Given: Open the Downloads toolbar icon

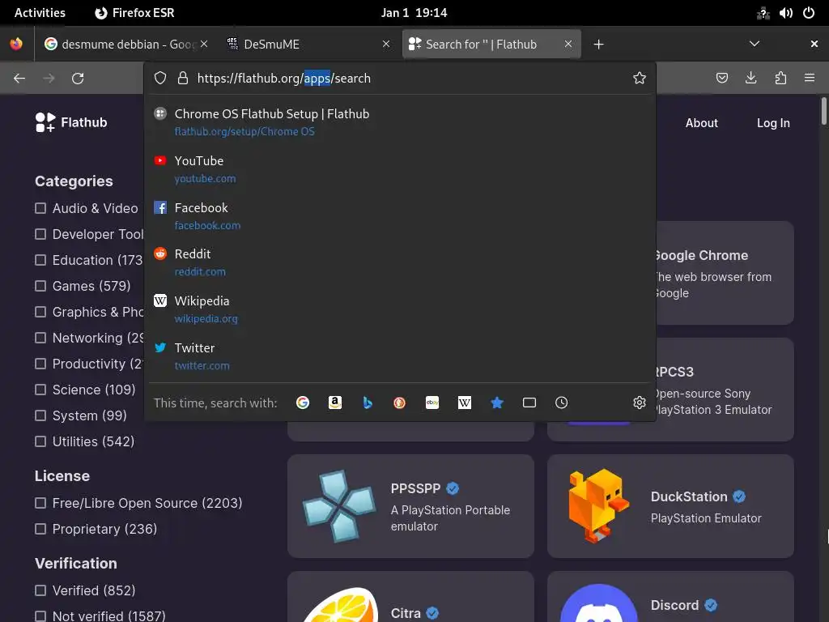Looking at the screenshot, I should point(750,79).
